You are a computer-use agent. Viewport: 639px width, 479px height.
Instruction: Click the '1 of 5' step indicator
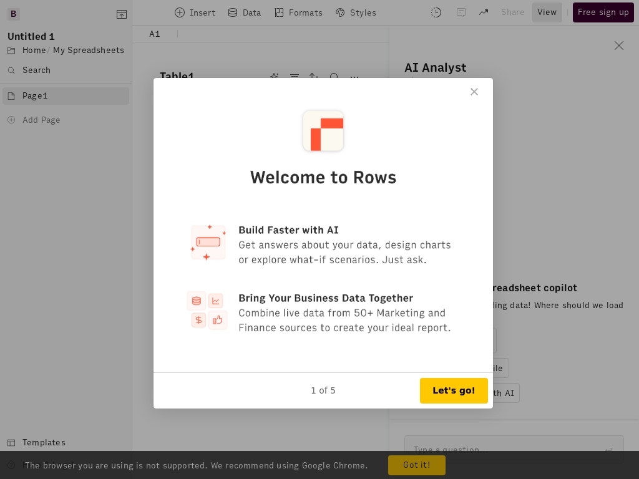pos(323,390)
